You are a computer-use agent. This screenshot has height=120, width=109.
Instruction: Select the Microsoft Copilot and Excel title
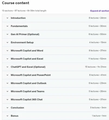tap(27, 59)
